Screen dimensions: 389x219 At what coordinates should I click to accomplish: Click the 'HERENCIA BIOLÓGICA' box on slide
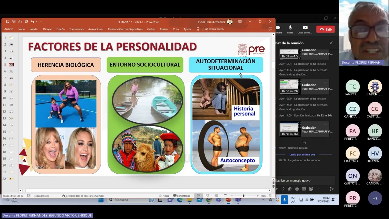(x=66, y=65)
